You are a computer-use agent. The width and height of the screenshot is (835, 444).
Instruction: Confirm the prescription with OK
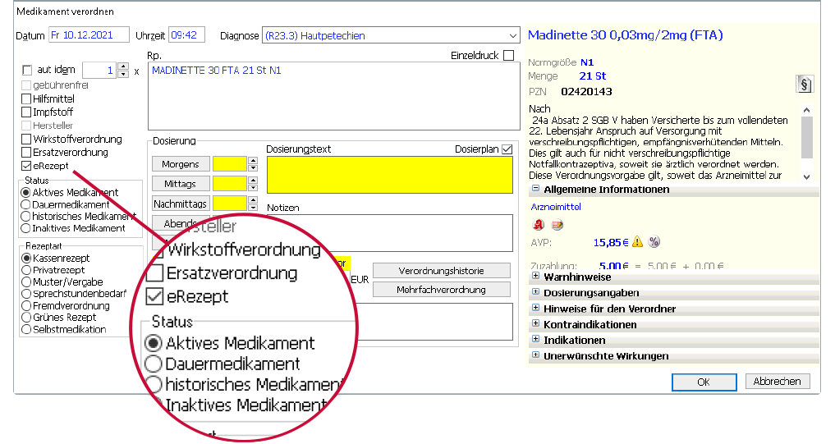click(704, 382)
